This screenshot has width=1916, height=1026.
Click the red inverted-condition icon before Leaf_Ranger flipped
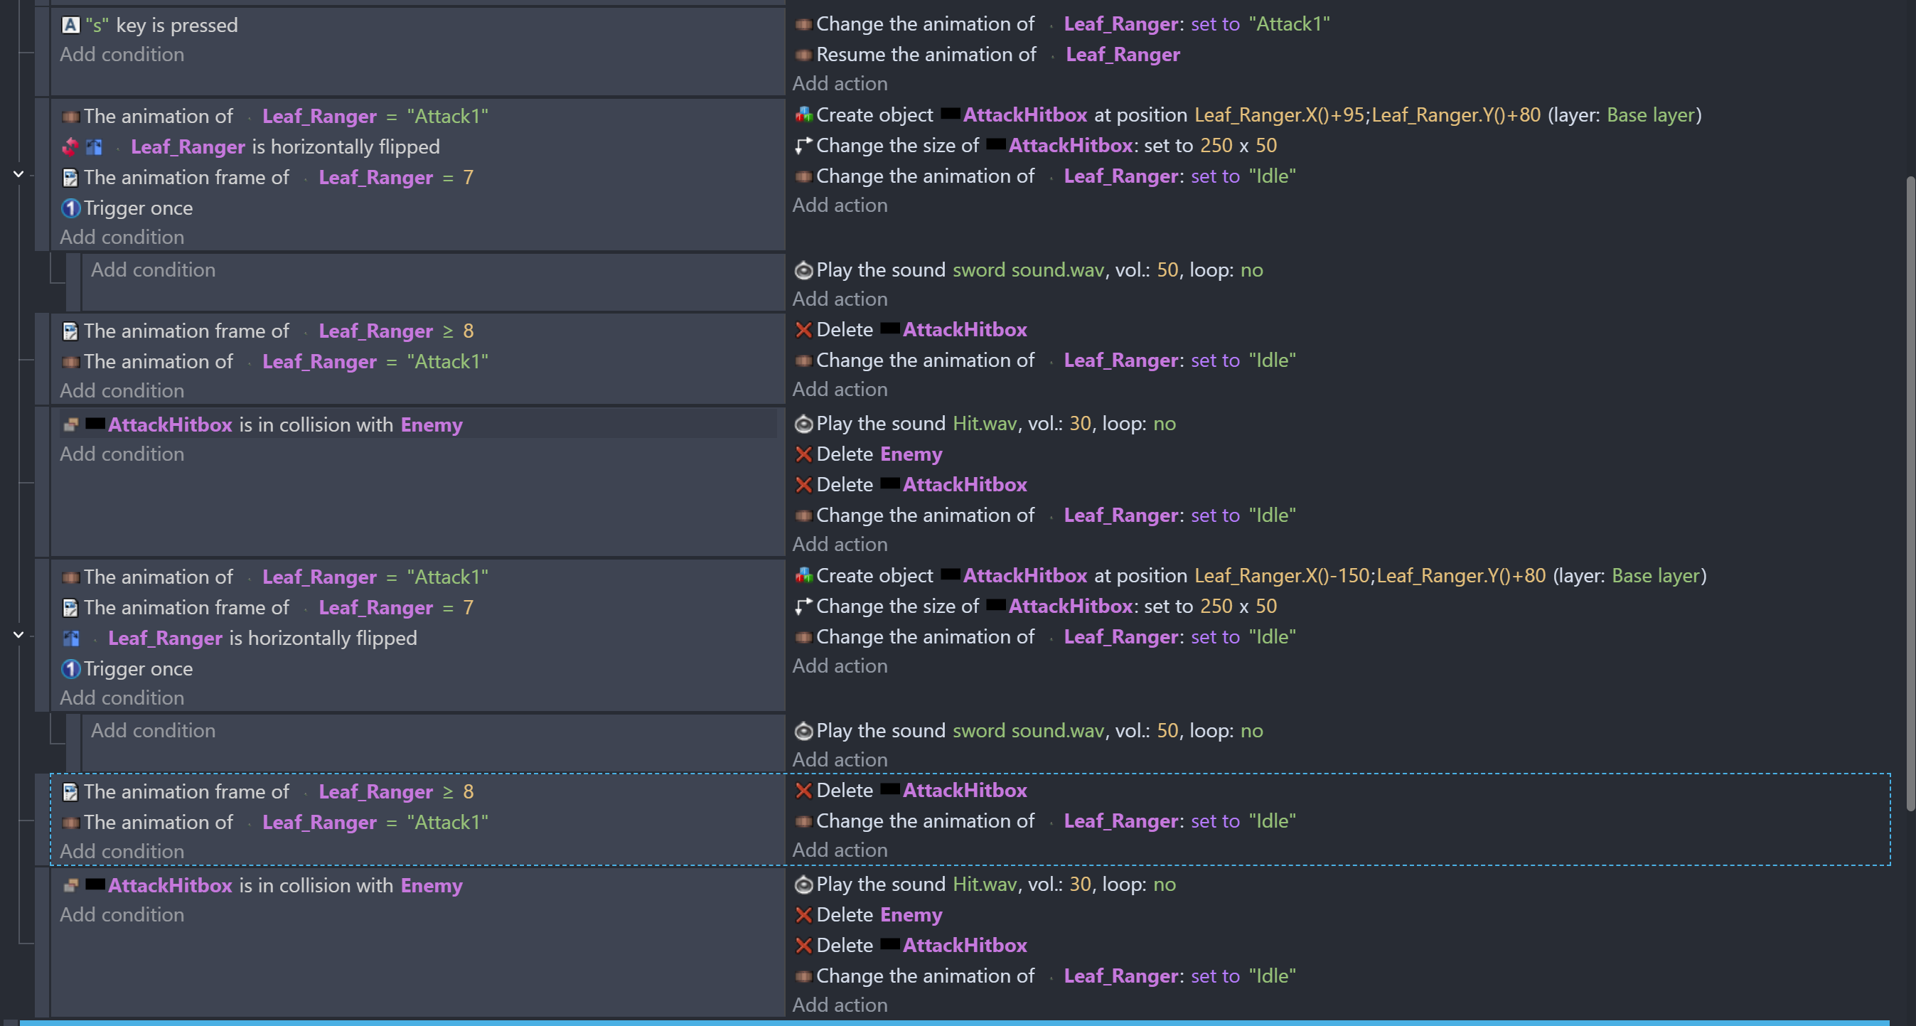70,147
